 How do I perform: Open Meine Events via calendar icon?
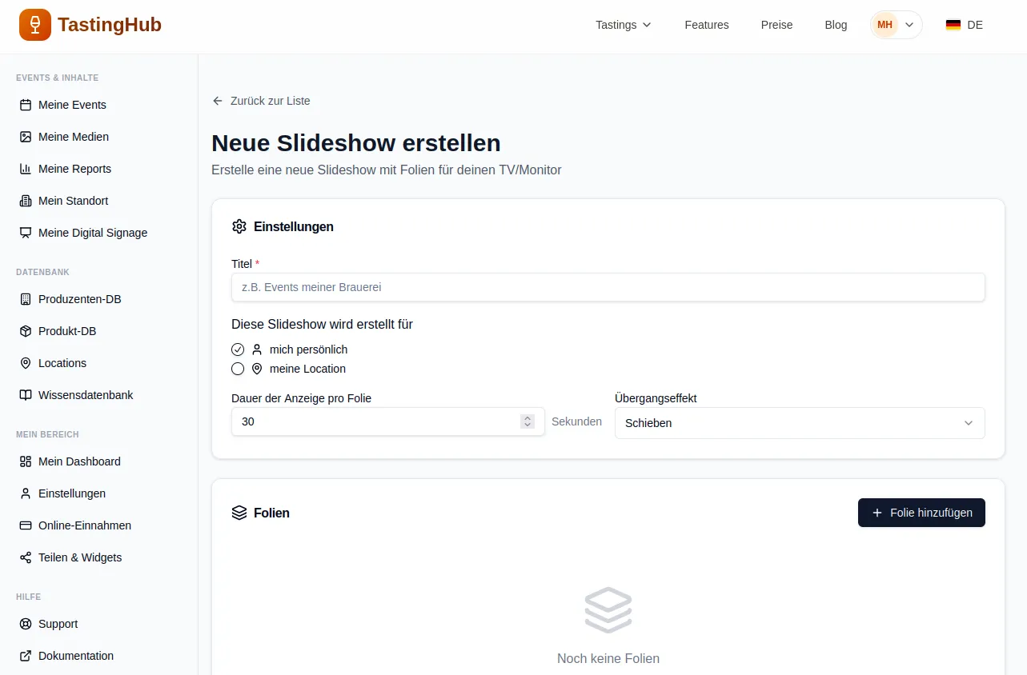tap(26, 105)
